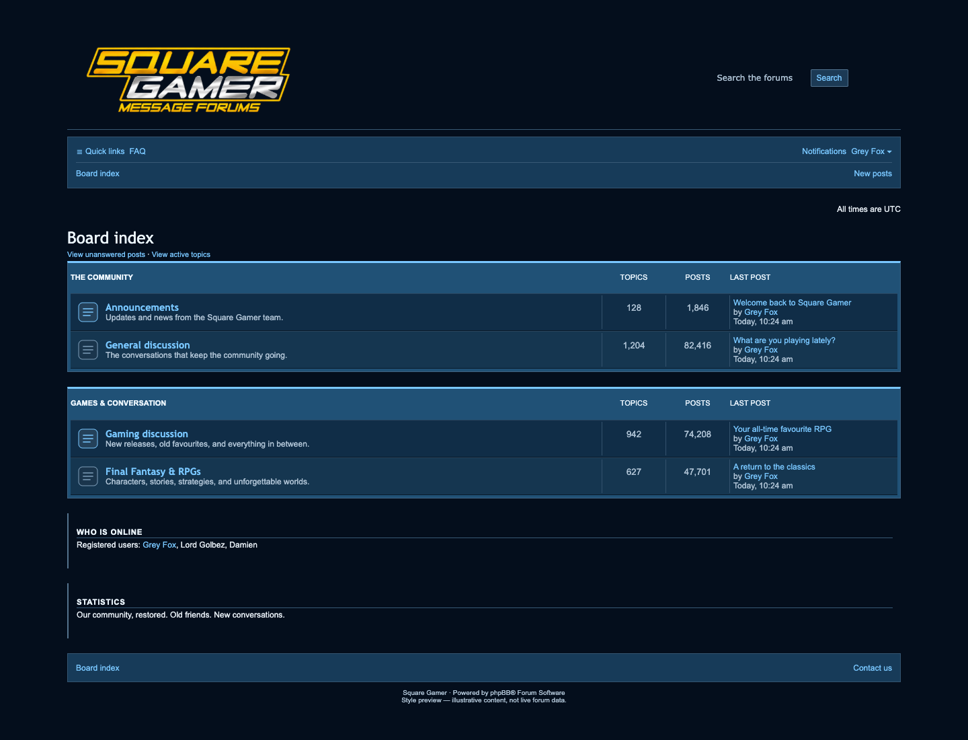Viewport: 968px width, 740px height.
Task: Open New posts link
Action: pyautogui.click(x=873, y=174)
